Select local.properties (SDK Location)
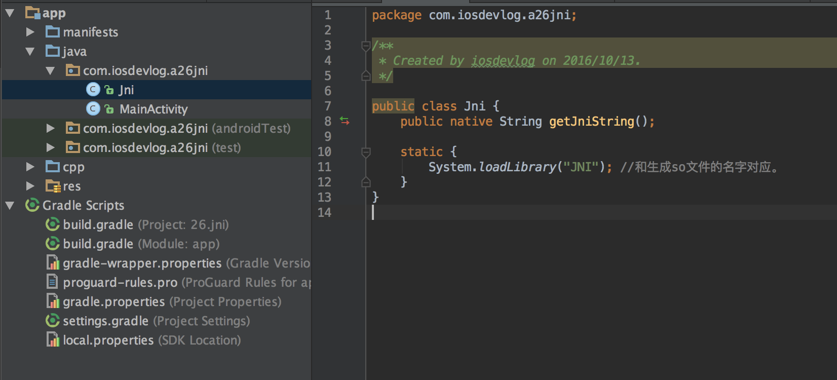The image size is (837, 380). 152,340
